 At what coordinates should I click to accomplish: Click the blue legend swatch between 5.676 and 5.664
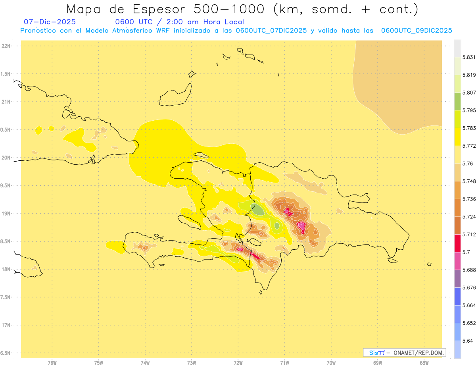457,297
